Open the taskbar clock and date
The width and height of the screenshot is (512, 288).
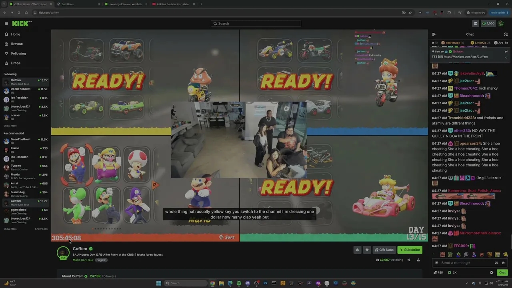(502, 283)
